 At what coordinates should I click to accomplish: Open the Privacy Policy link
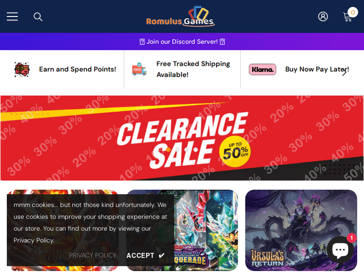93,255
